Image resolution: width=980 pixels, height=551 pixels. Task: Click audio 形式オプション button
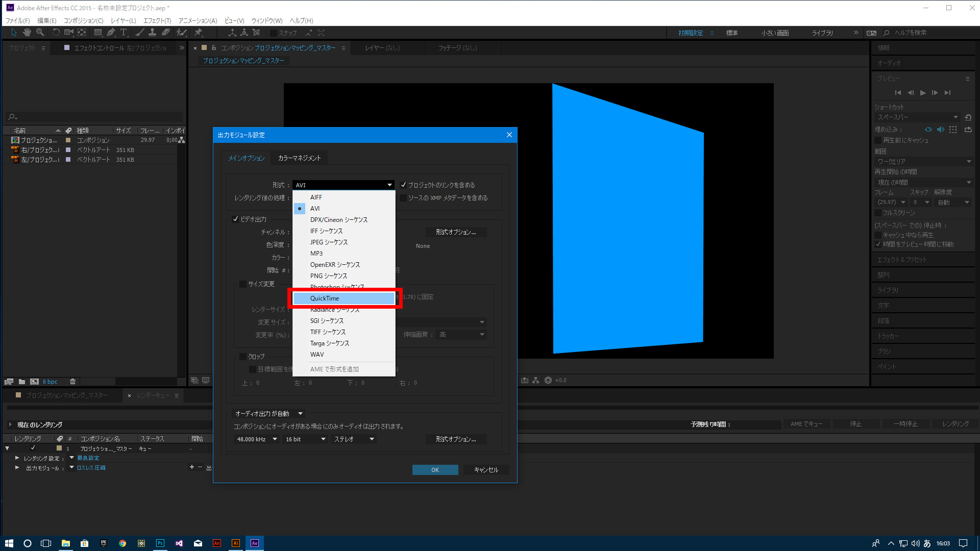point(456,439)
